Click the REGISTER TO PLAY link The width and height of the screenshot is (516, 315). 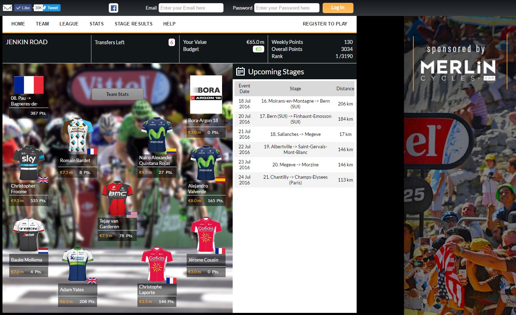[x=325, y=24]
